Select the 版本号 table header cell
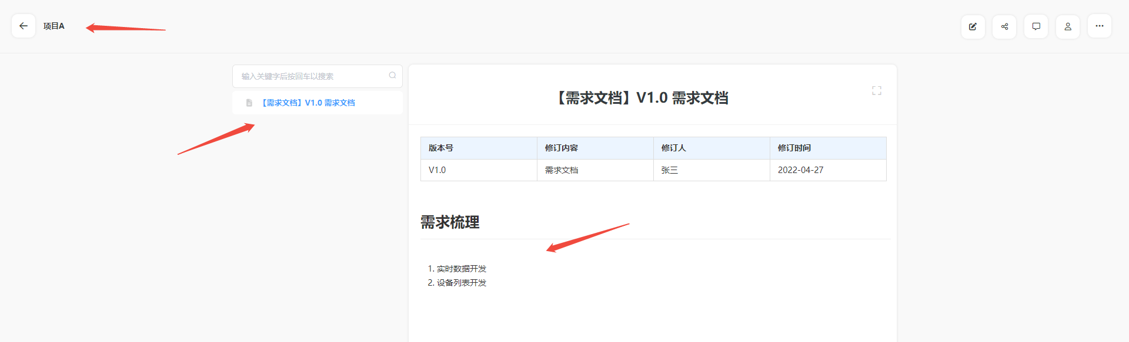Viewport: 1129px width, 342px height. [x=479, y=148]
